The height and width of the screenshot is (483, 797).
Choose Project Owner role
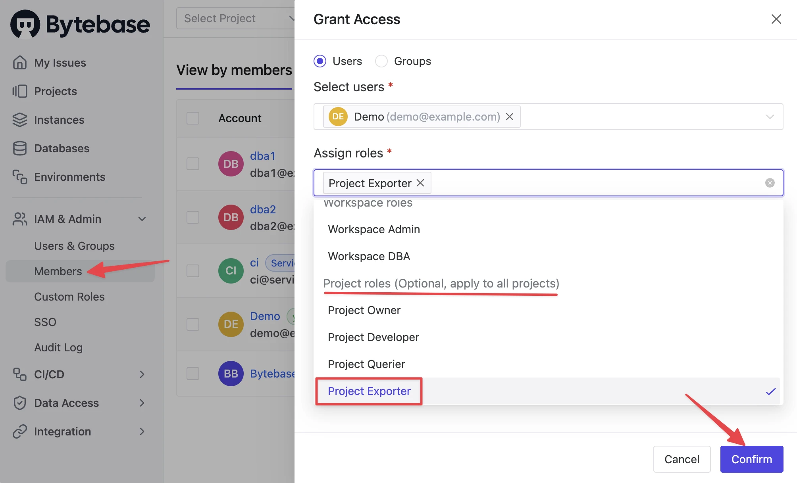[x=548, y=310]
